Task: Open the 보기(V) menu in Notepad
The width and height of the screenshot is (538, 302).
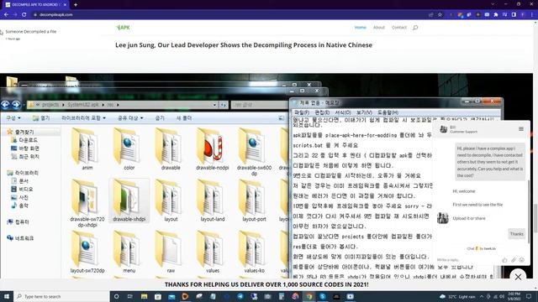Action: point(364,112)
